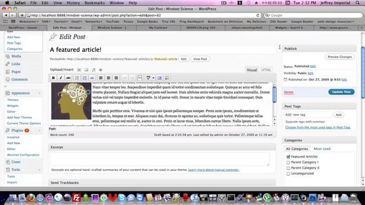
Task: Click the Add an Image upload icon
Action: (x=79, y=69)
